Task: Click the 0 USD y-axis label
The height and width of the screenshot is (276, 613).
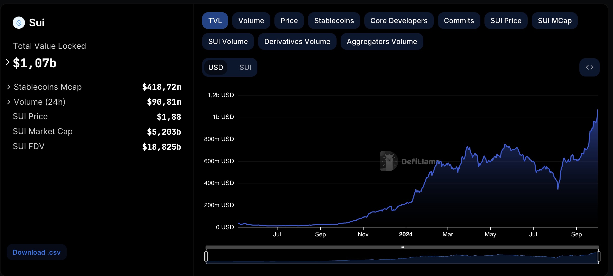Action: pyautogui.click(x=225, y=227)
